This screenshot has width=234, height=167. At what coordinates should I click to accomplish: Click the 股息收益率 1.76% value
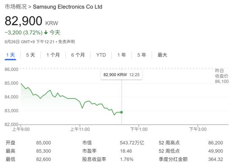tap(127, 159)
